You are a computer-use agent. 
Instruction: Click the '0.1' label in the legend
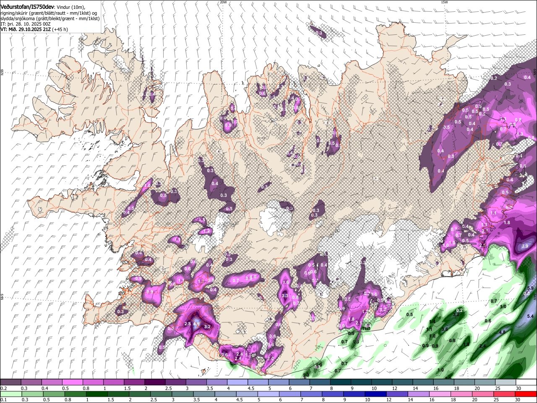pyautogui.click(x=4, y=400)
